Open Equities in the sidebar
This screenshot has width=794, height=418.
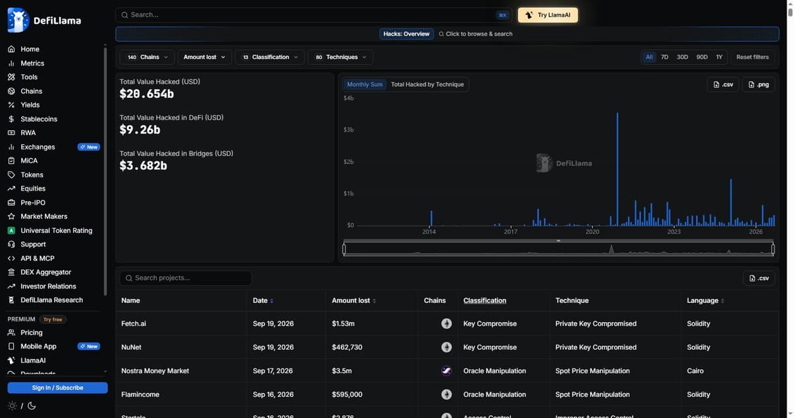(x=33, y=188)
